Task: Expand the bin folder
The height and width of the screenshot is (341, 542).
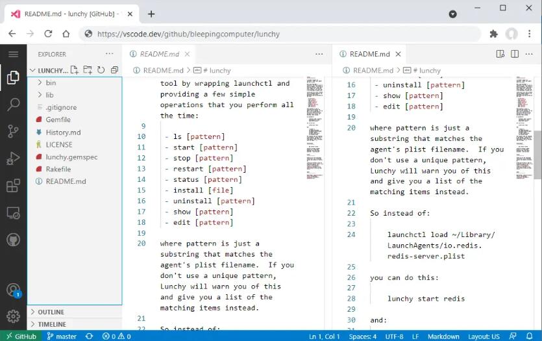Action: click(x=74, y=82)
